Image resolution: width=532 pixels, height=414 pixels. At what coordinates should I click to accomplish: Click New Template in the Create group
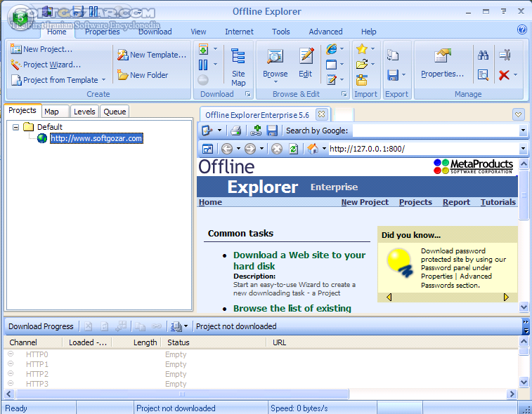(152, 55)
